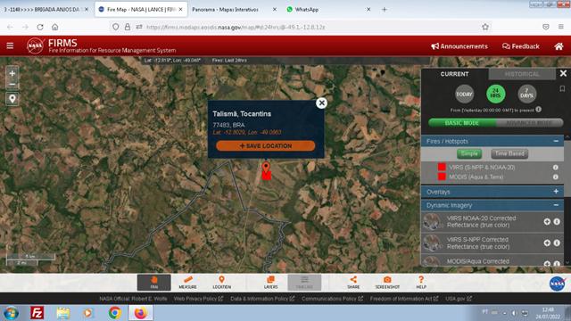Image resolution: width=571 pixels, height=321 pixels.
Task: Add VIIRS NOAA-20 Corrected Reflectance layer
Action: 547,221
